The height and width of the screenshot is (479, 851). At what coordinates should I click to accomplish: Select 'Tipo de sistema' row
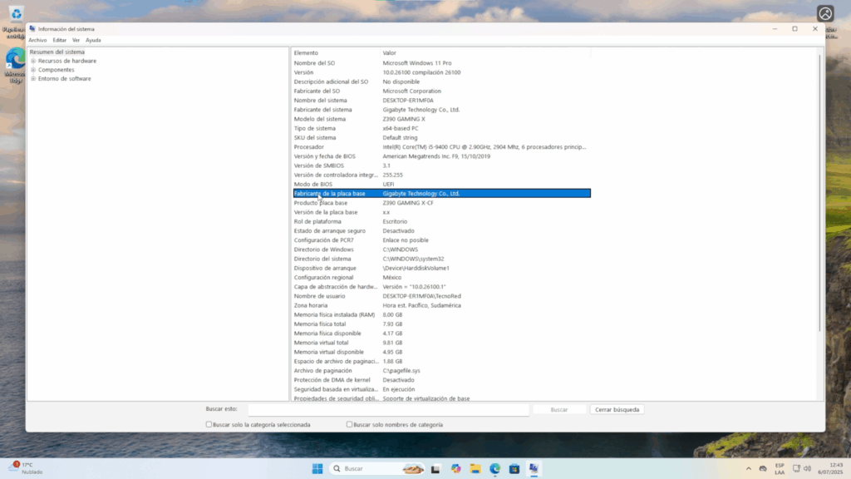441,128
